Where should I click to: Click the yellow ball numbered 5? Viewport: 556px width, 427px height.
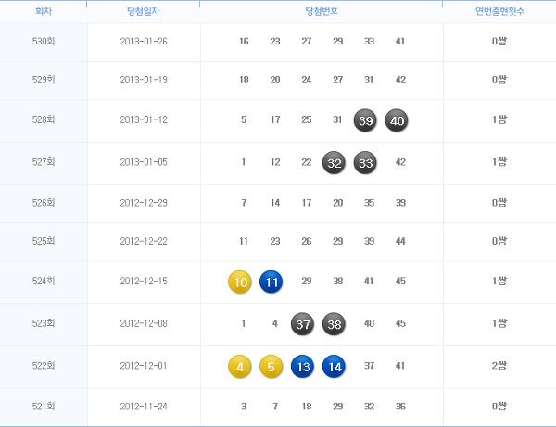tap(271, 366)
